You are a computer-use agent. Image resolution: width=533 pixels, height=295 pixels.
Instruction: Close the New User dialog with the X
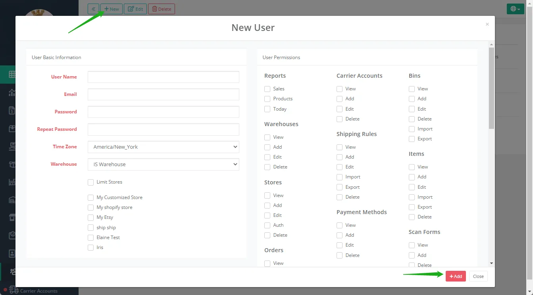(487, 24)
